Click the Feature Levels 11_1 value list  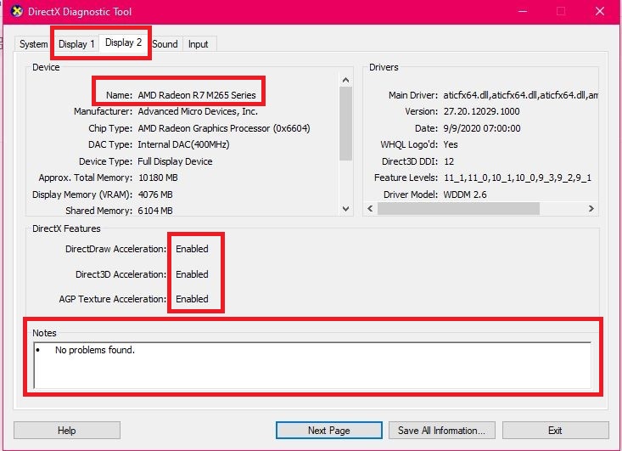(518, 178)
